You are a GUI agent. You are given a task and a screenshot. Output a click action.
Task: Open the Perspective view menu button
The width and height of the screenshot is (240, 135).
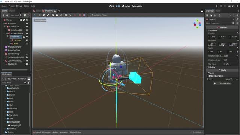pos(40,20)
